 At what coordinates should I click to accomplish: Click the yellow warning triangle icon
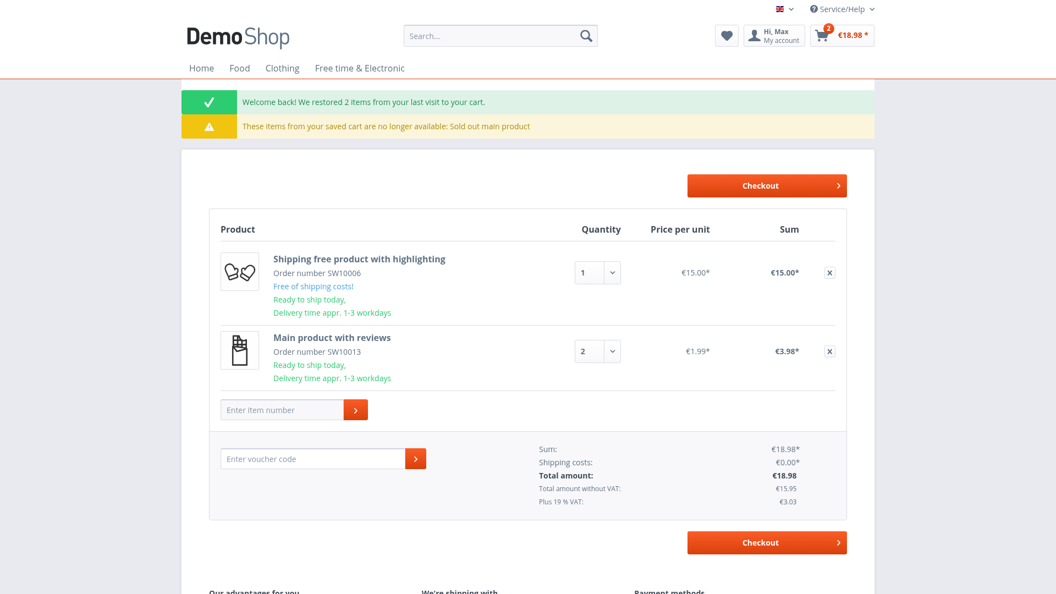[x=209, y=127]
